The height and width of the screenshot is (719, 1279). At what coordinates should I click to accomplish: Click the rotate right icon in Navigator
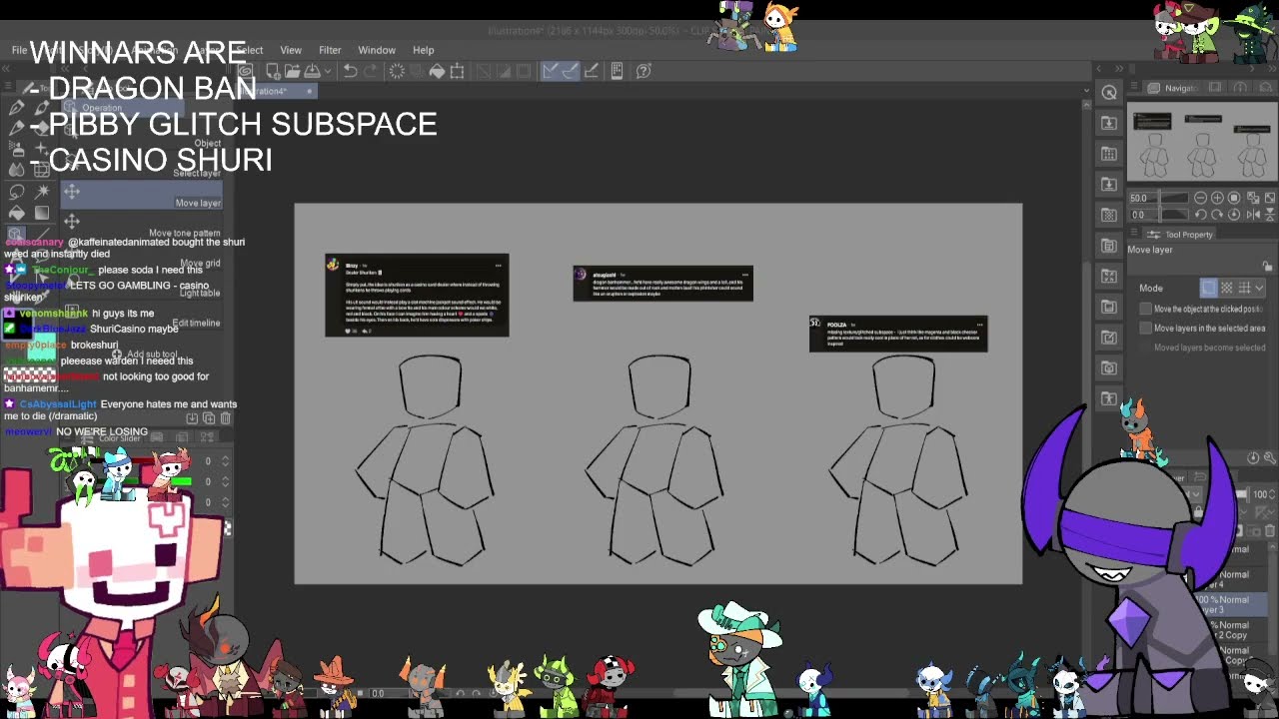pos(1217,215)
